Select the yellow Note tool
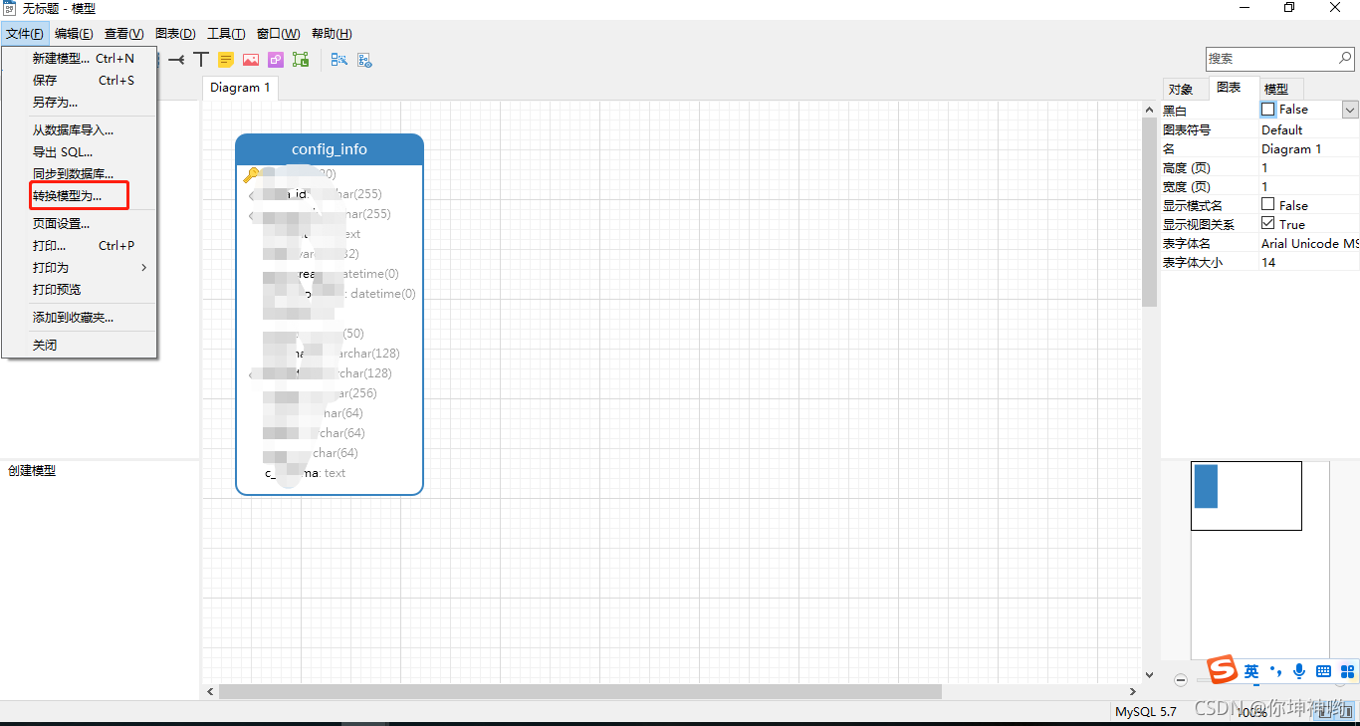 coord(226,60)
